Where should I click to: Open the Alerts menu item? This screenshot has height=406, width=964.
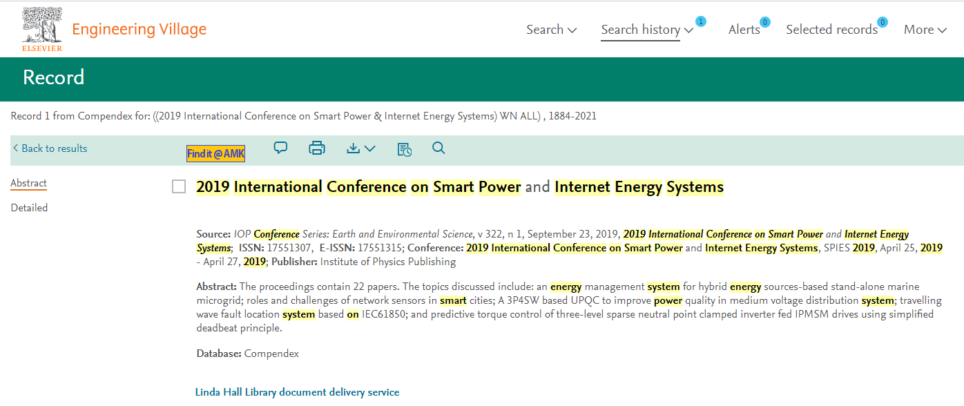coord(744,30)
